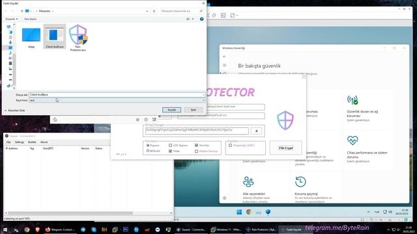Viewport: 417px width, 234px height.
Task: Click Yeni klasör in save dialog
Action: (31, 19)
